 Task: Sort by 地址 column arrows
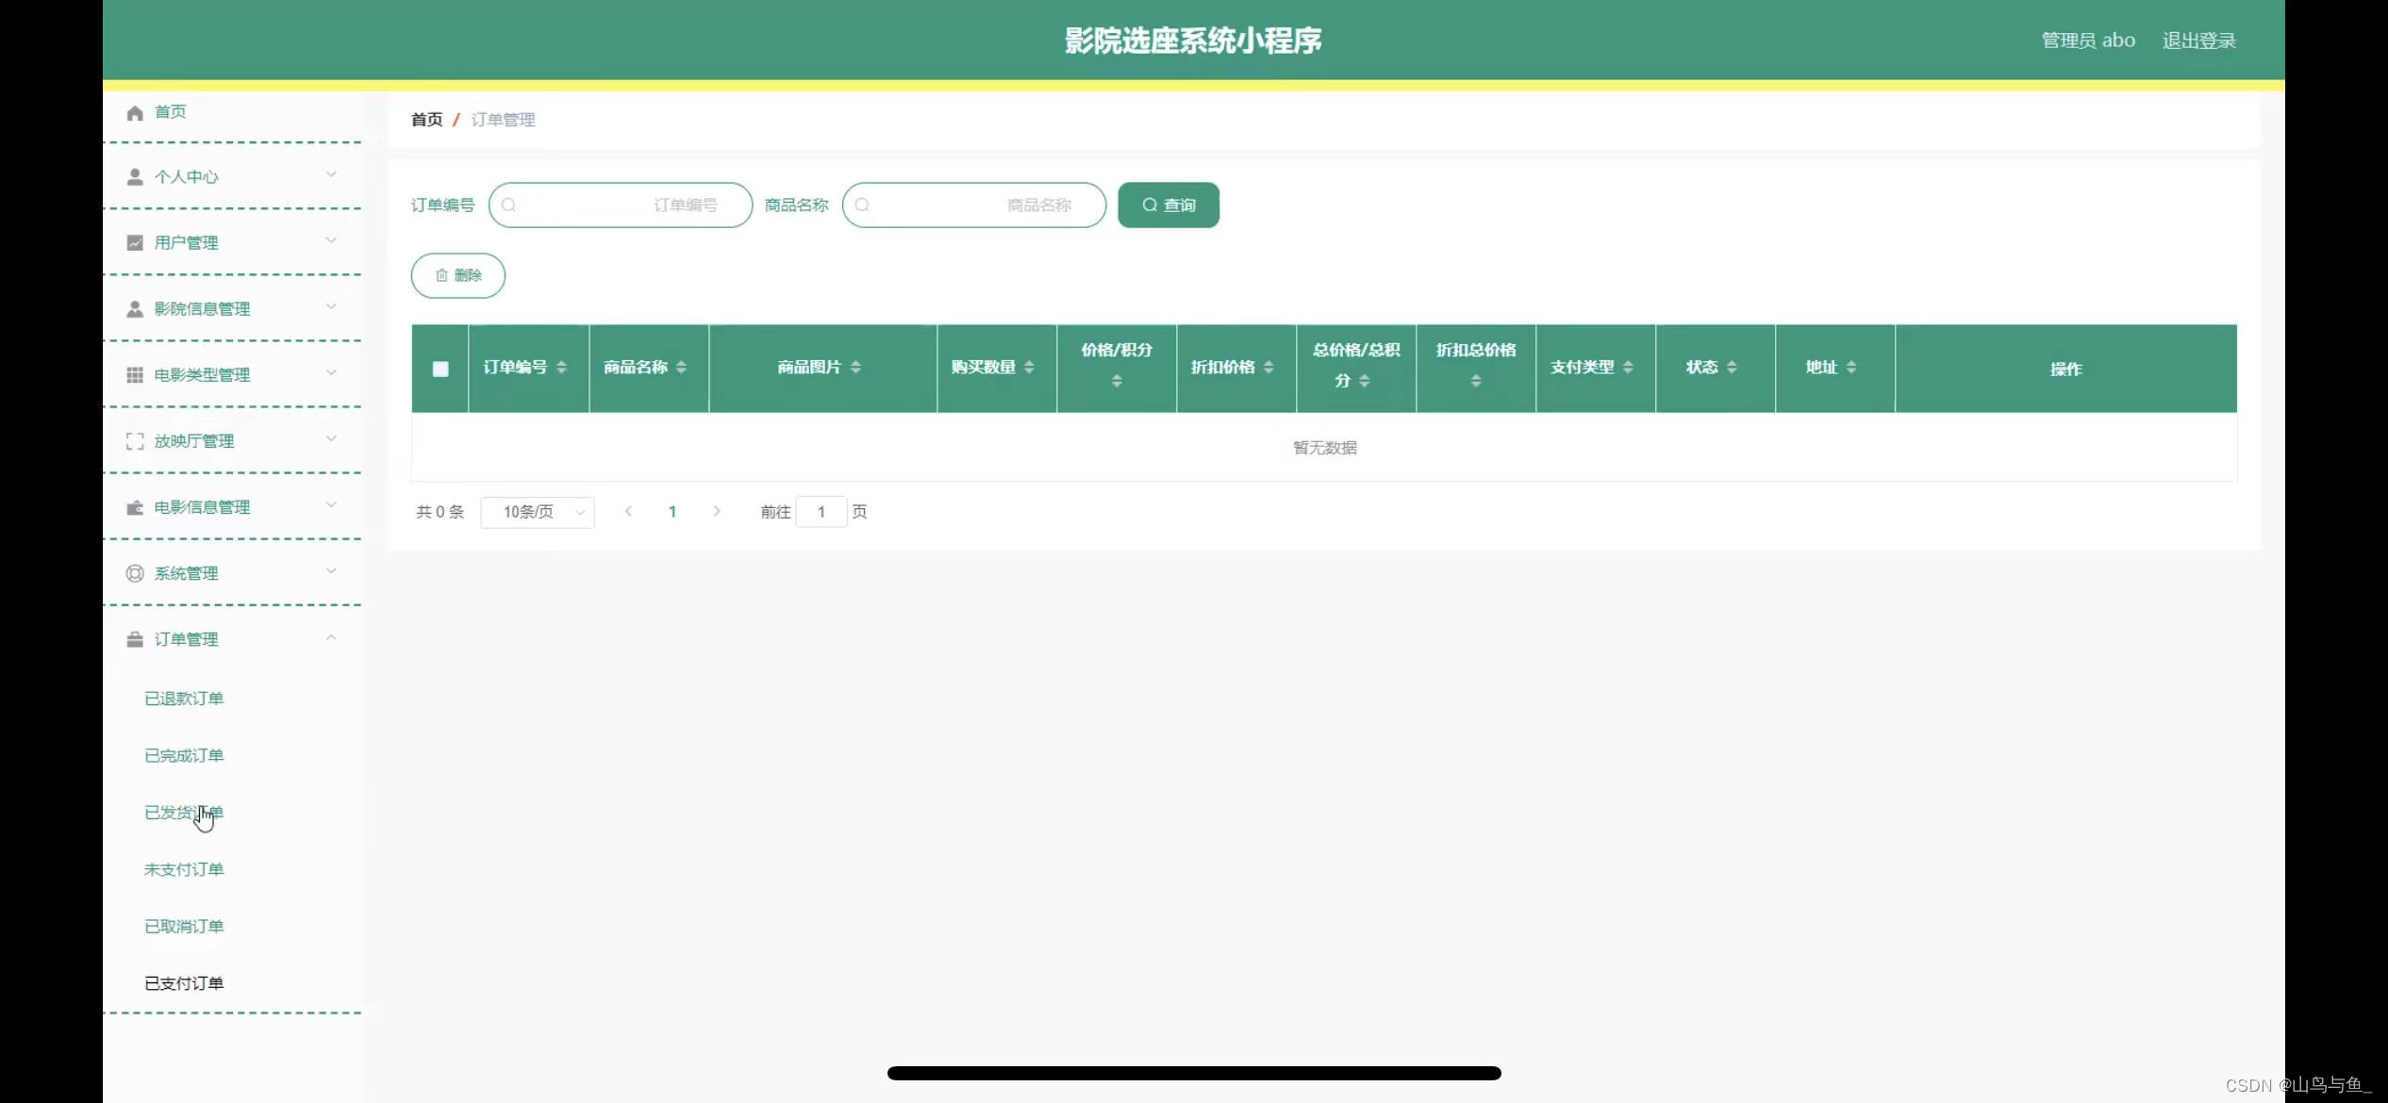1851,367
